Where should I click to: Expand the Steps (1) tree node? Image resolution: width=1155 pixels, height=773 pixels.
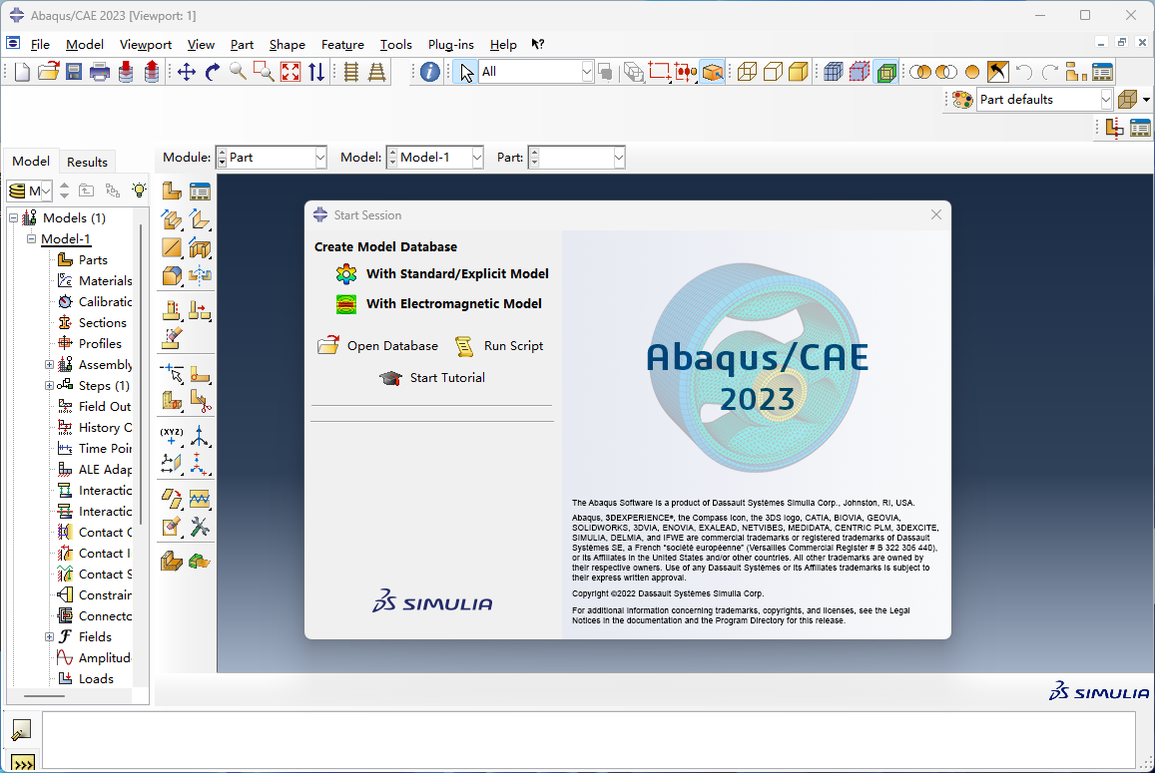(49, 385)
